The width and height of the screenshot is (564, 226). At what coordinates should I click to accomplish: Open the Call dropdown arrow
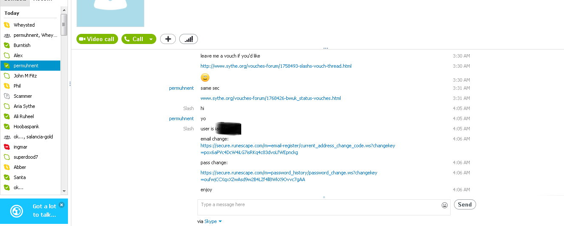[x=151, y=39]
